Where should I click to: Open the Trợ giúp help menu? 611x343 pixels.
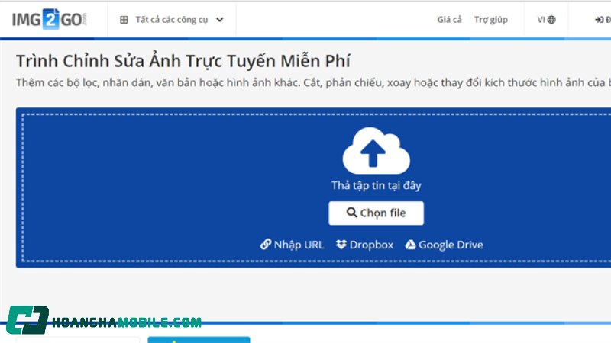click(x=491, y=20)
